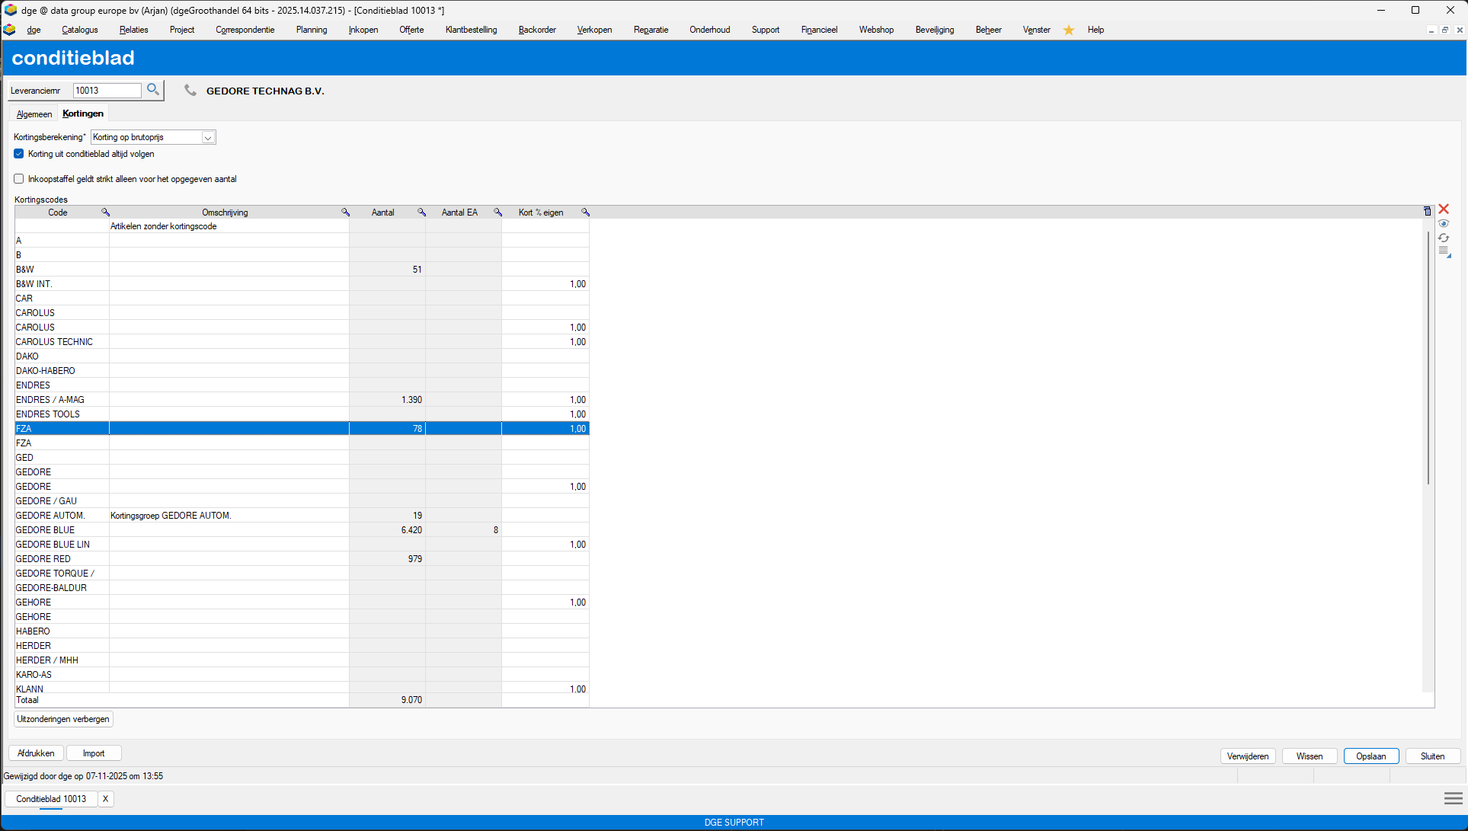The image size is (1468, 831).
Task: Click the refresh arrows icon beside grid
Action: pos(1444,238)
